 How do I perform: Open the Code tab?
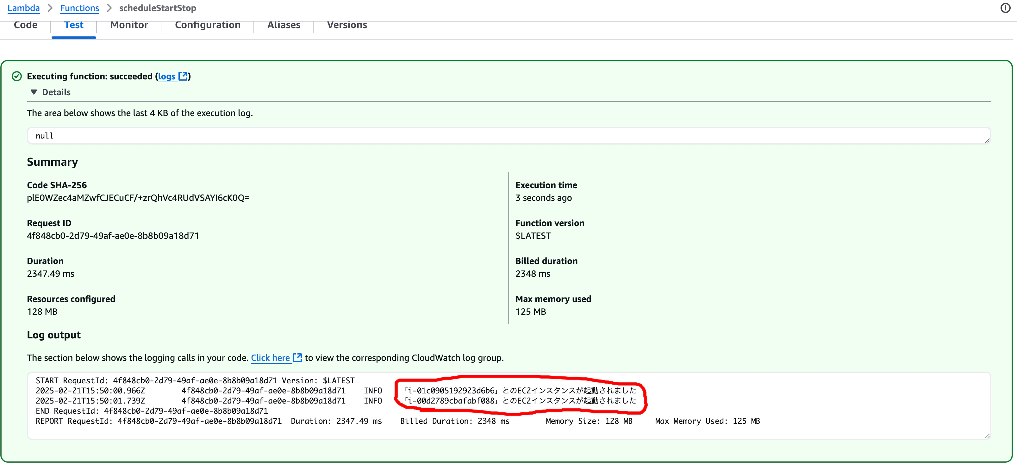coord(26,25)
